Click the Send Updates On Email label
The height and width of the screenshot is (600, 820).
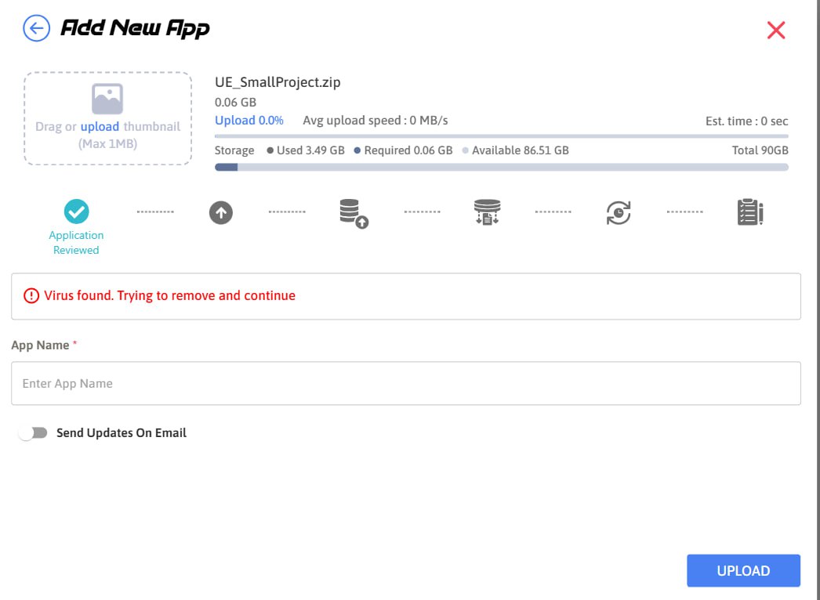(122, 433)
